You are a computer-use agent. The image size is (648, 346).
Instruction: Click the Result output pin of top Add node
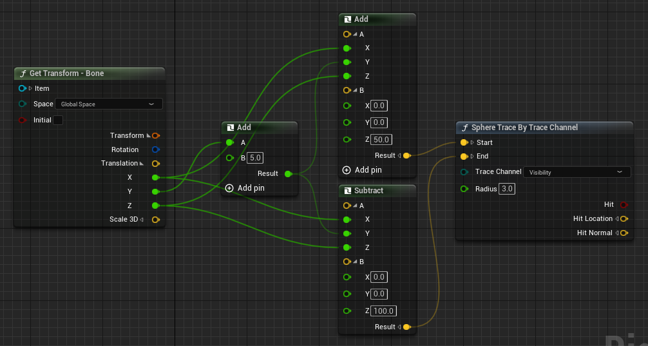point(406,156)
